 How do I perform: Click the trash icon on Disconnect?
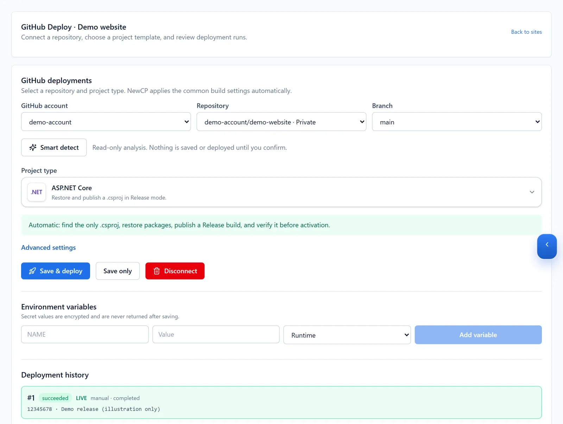coord(157,271)
